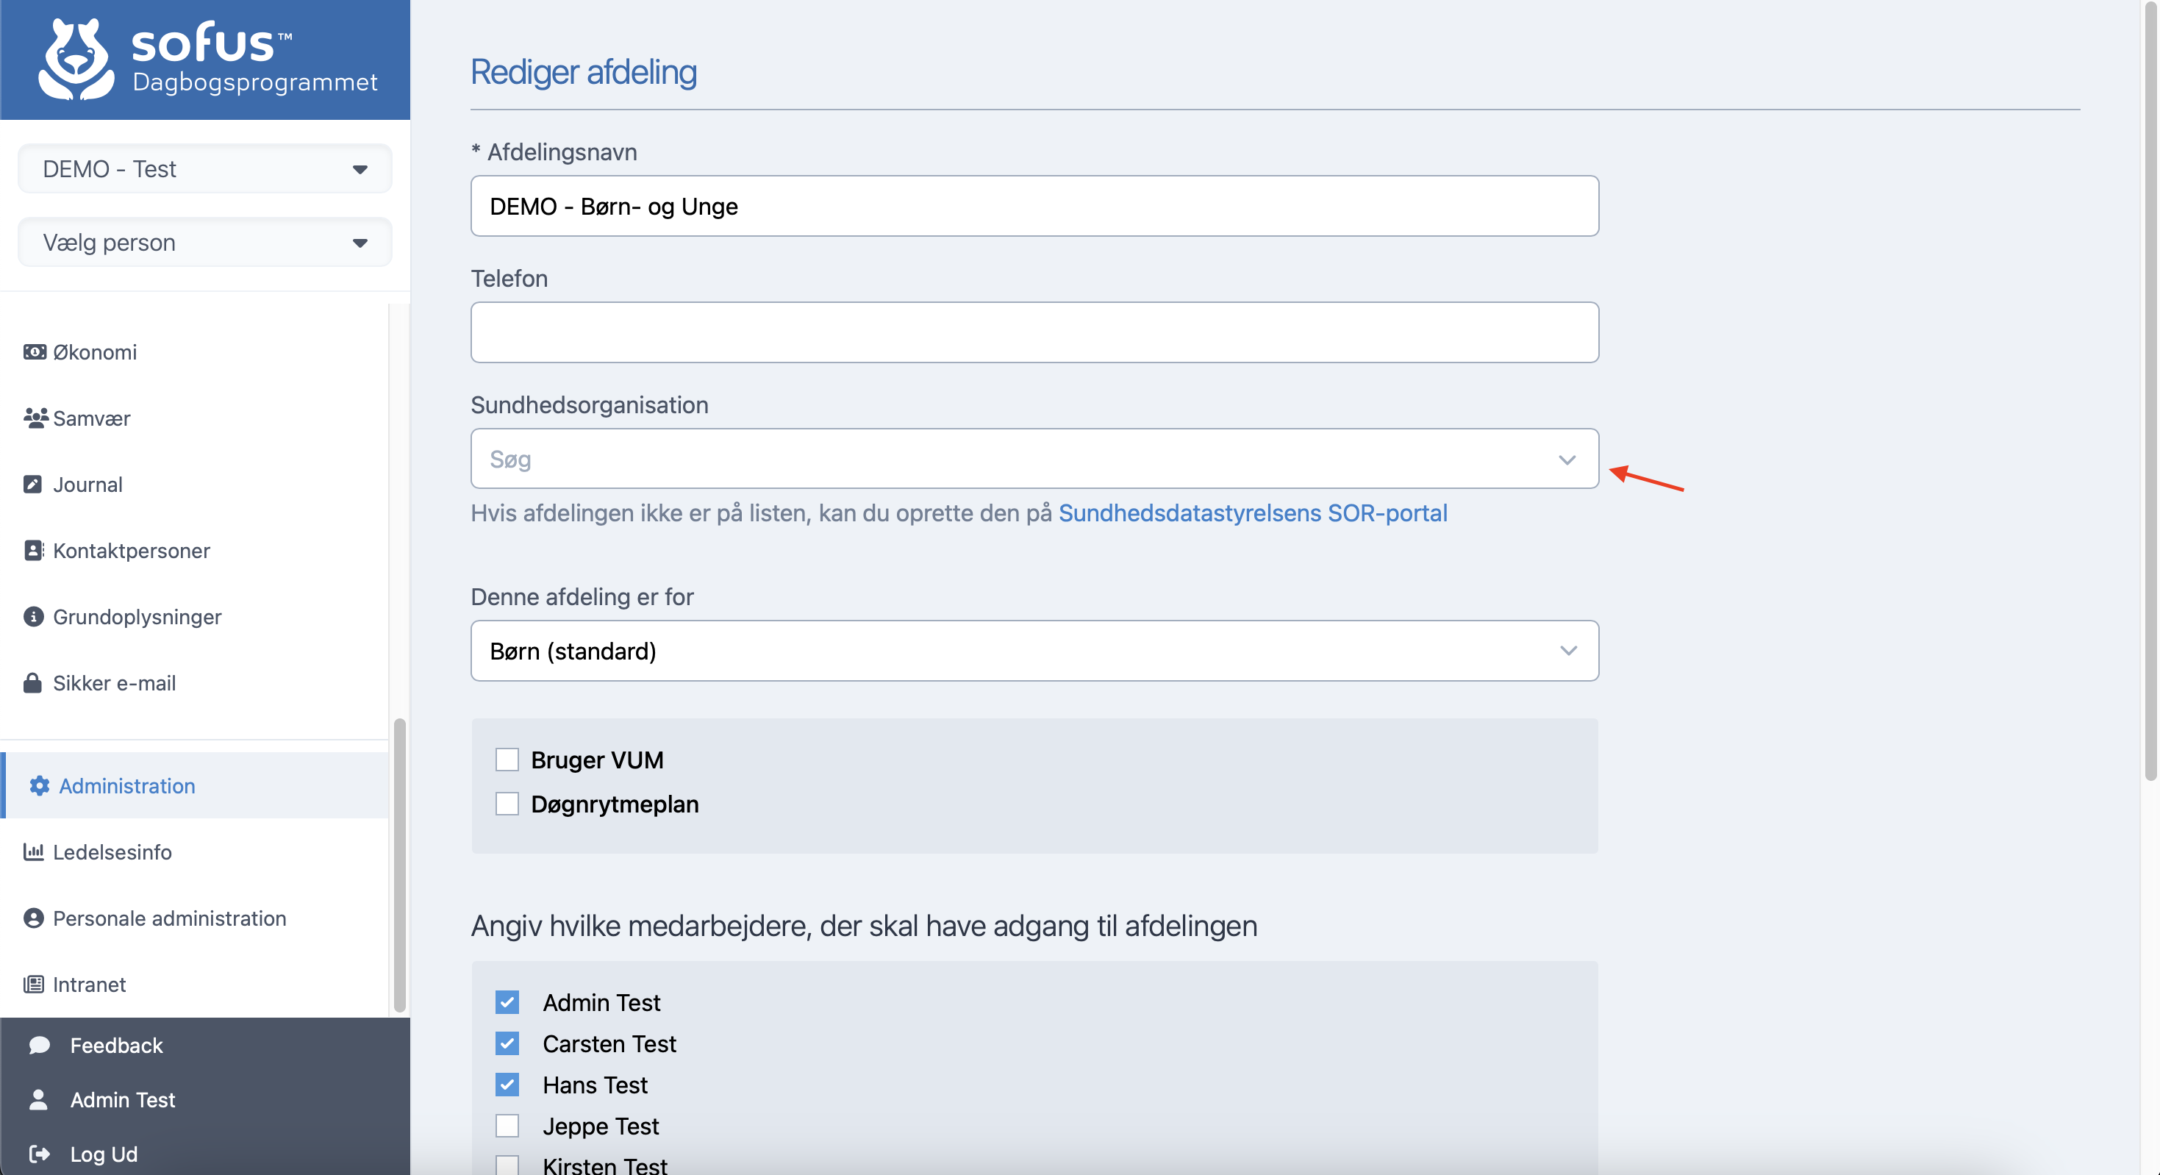Click the Grundoplysninger info icon
Viewport: 2160px width, 1175px height.
point(34,616)
